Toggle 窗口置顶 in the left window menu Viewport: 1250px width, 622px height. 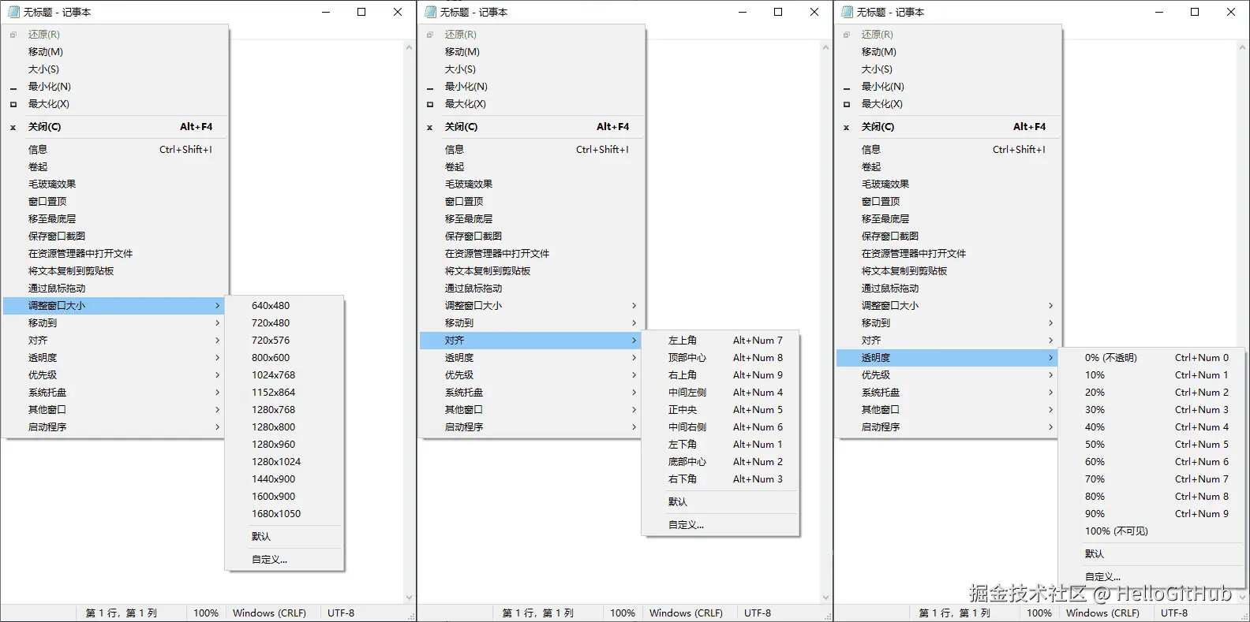[x=116, y=202]
